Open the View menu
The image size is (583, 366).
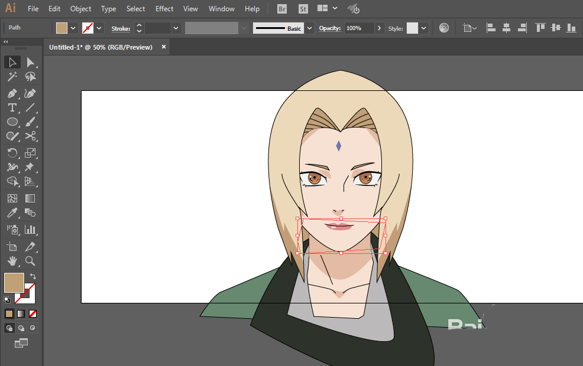coord(190,8)
